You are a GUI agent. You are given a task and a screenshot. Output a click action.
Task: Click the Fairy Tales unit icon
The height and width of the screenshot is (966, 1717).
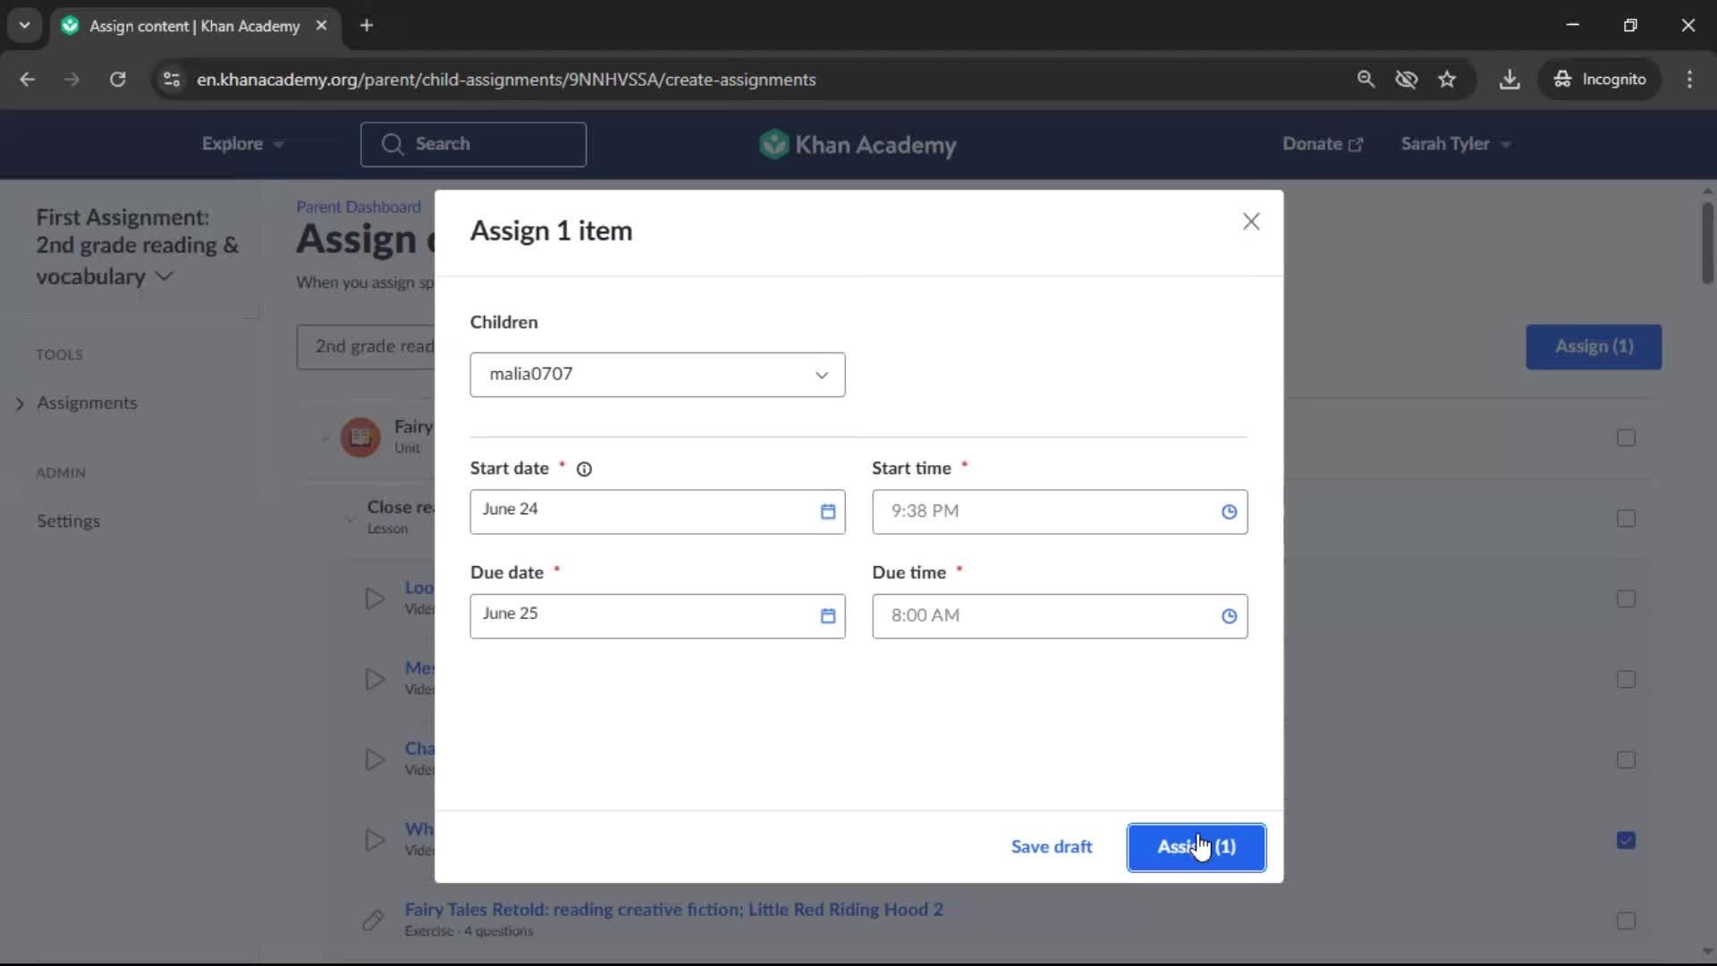click(360, 437)
